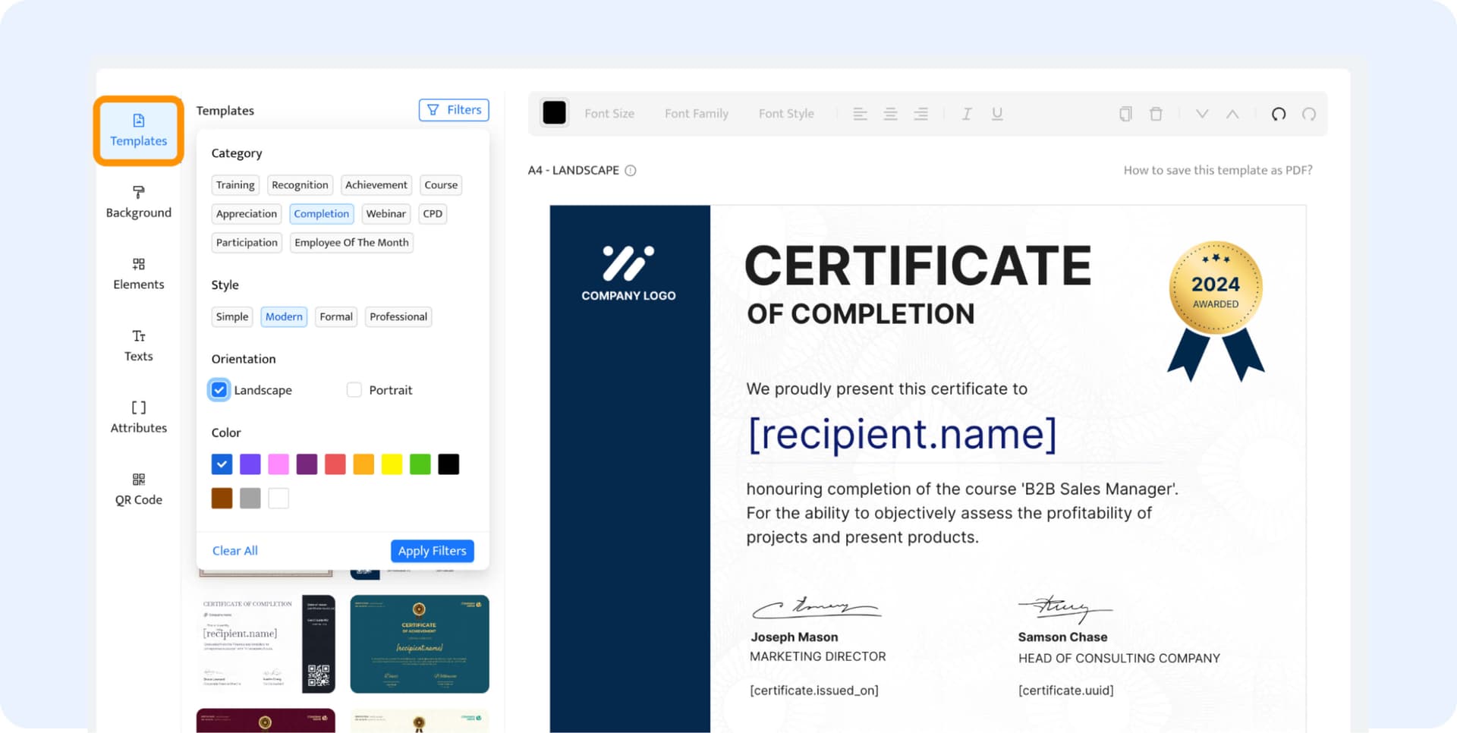Open the Elements panel
The image size is (1457, 733).
pyautogui.click(x=138, y=273)
